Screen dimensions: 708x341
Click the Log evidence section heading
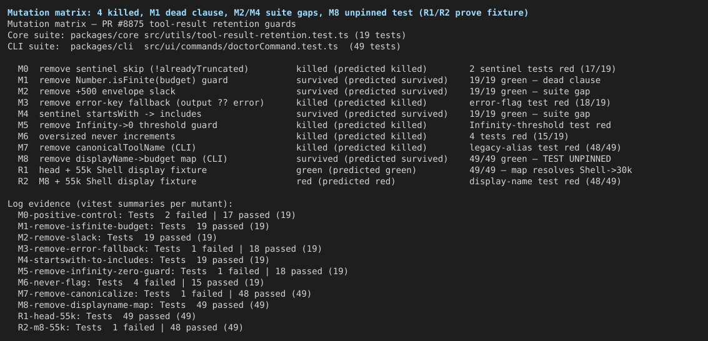tap(120, 204)
